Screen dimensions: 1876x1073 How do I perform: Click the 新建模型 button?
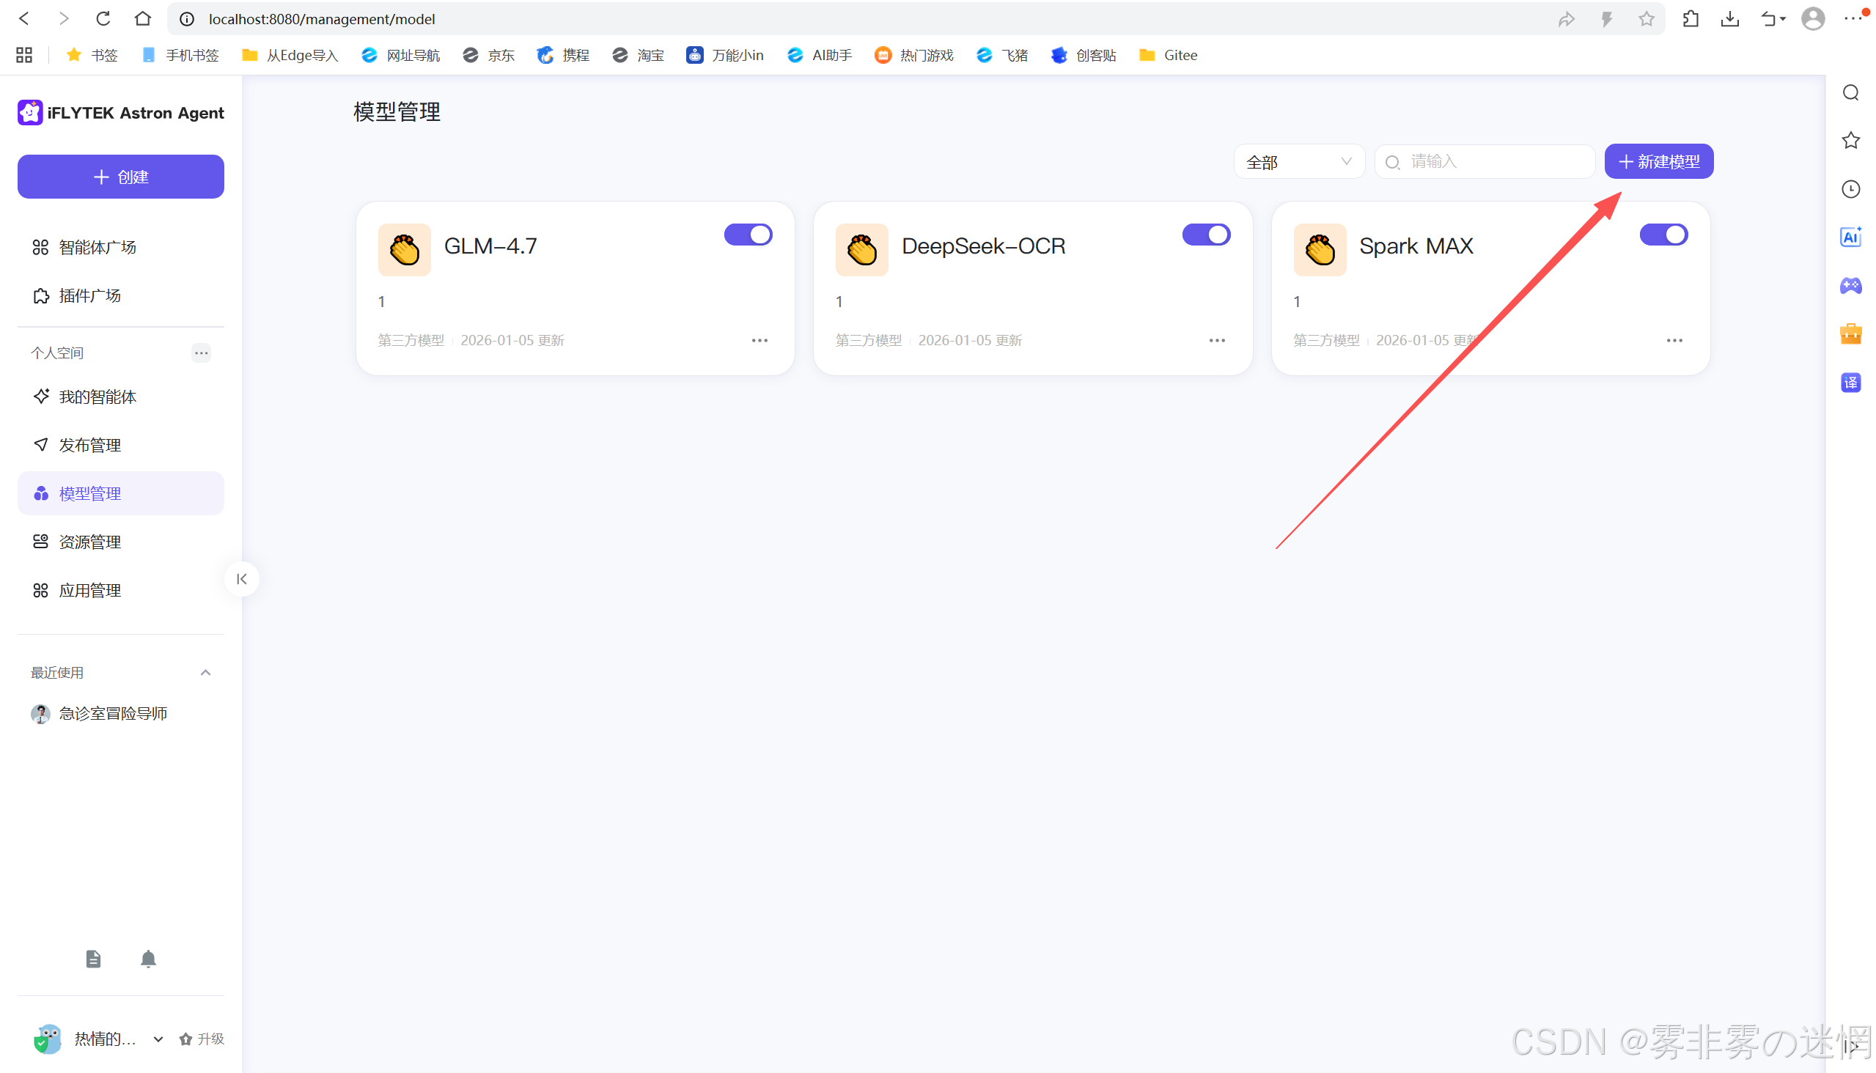click(x=1658, y=162)
